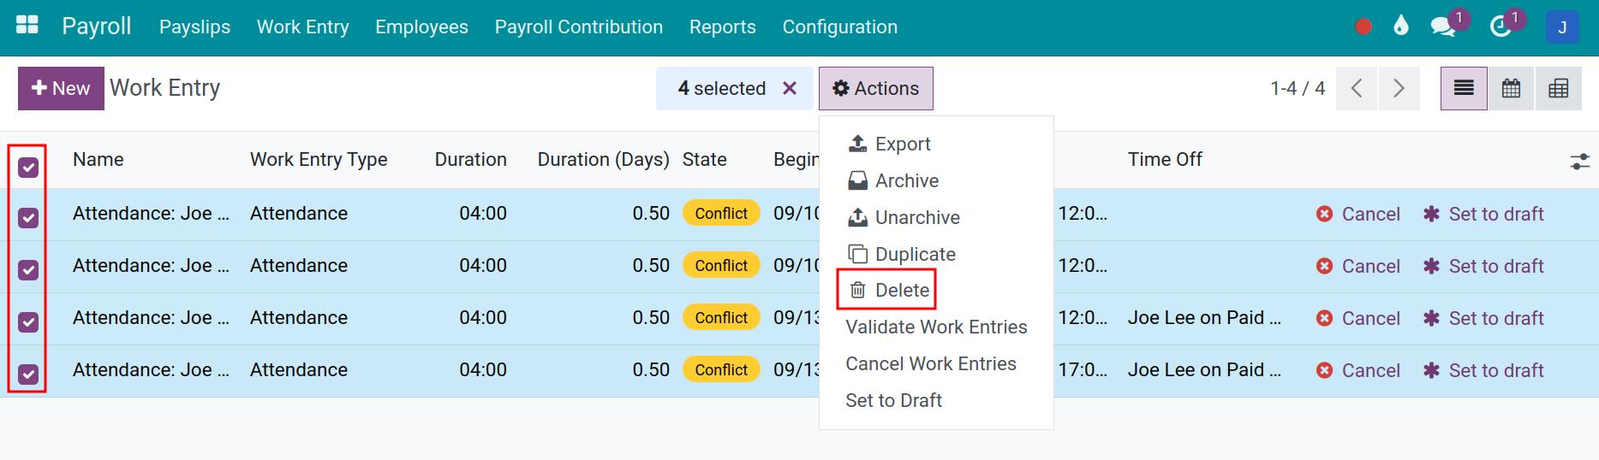The image size is (1599, 460).
Task: Uncheck the fourth Attendance row checkbox
Action: click(x=28, y=374)
